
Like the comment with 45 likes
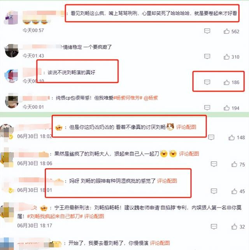pyautogui.click(x=234, y=191)
